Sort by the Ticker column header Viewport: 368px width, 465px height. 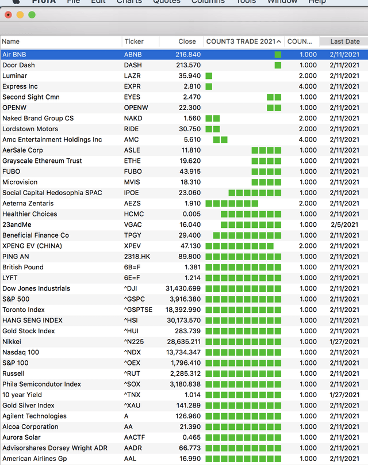click(134, 41)
